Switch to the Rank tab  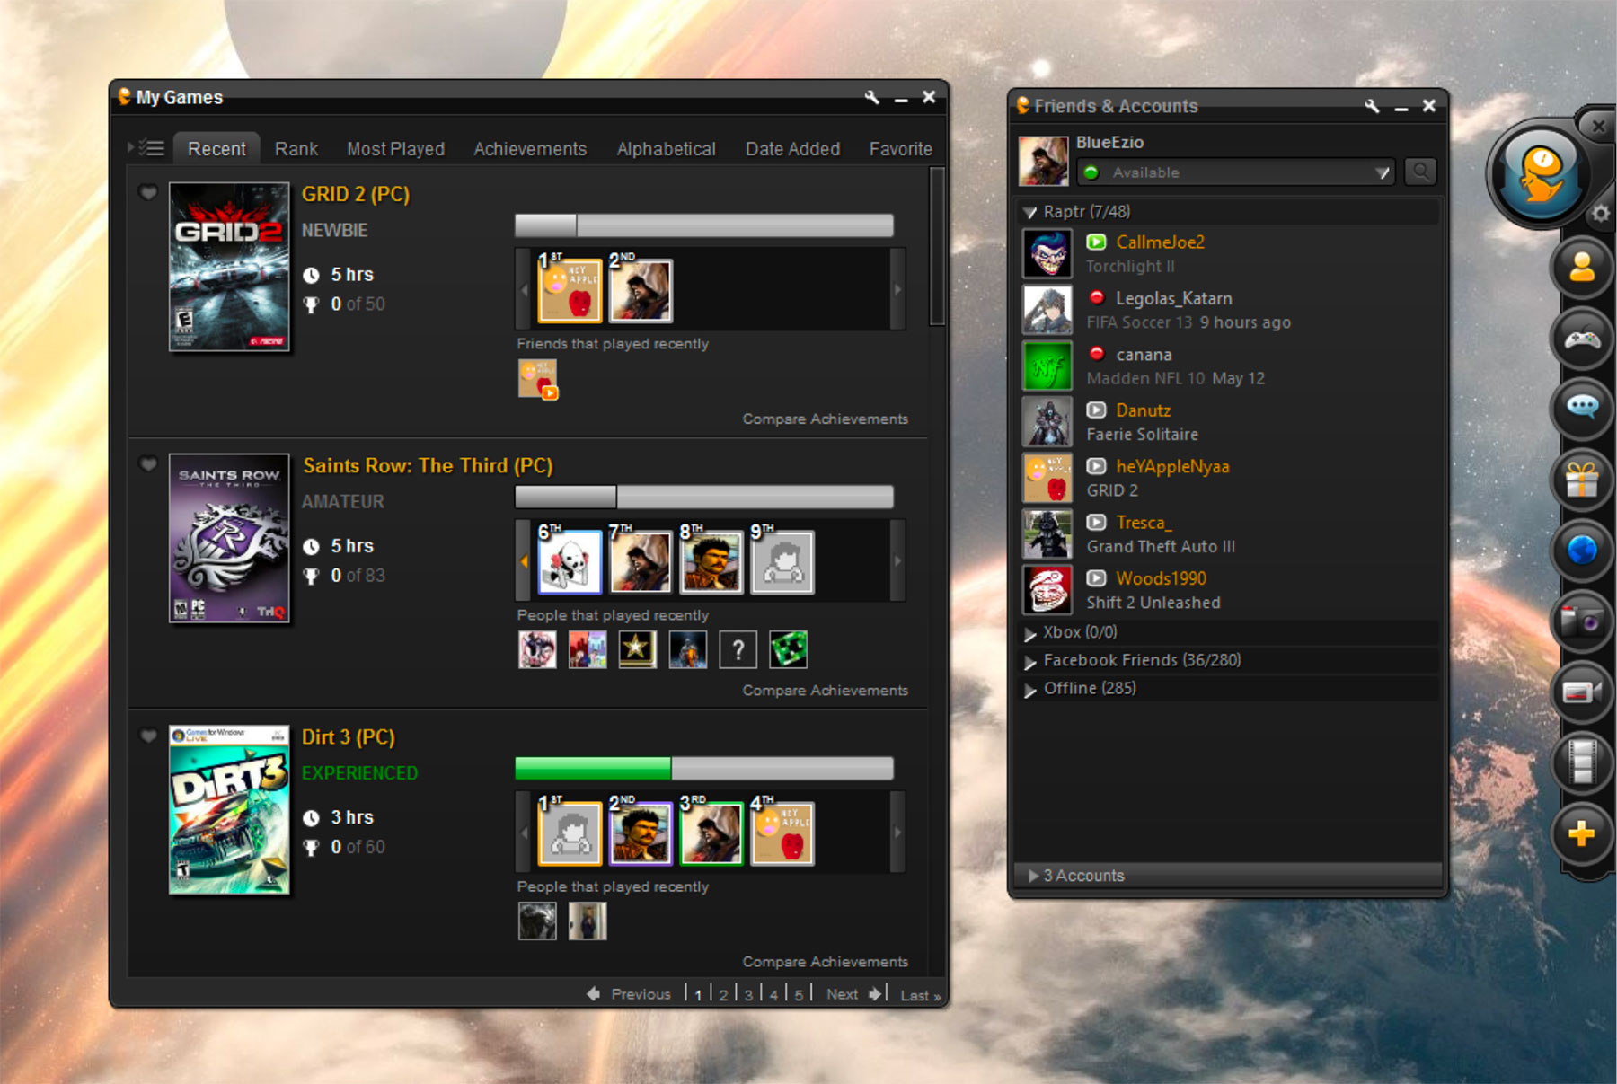296,149
